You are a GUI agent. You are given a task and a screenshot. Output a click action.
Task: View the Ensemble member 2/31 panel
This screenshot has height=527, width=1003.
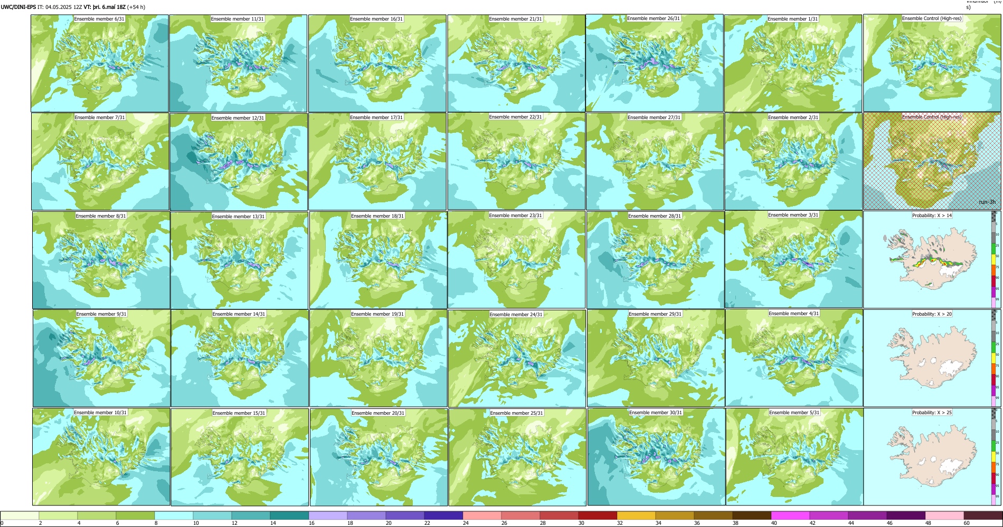(793, 162)
